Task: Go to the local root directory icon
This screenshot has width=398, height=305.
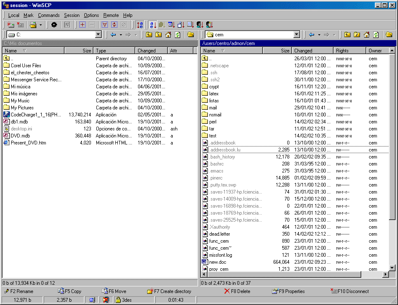Action: pos(159,35)
